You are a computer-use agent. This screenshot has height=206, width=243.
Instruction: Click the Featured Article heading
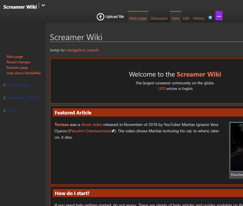point(73,113)
